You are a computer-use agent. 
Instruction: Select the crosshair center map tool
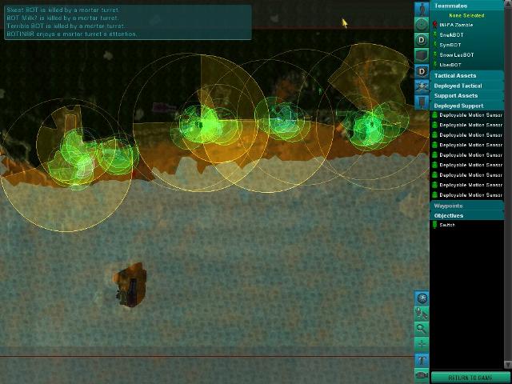[422, 345]
